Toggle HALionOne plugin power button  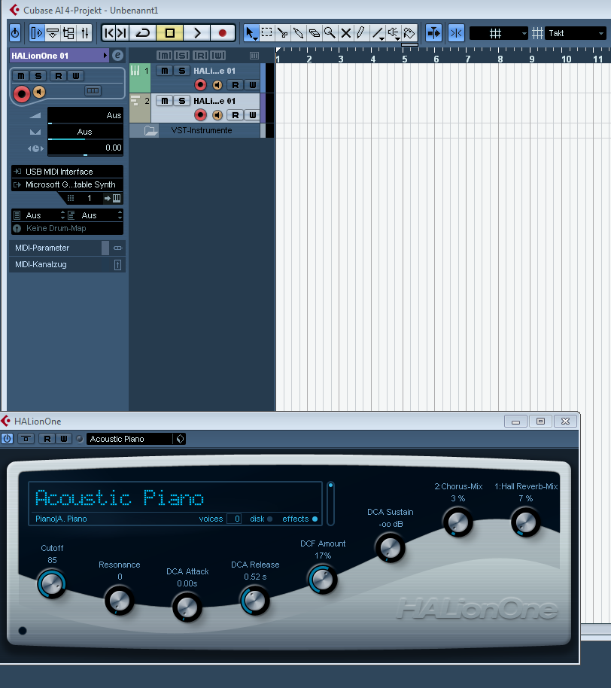(x=8, y=439)
